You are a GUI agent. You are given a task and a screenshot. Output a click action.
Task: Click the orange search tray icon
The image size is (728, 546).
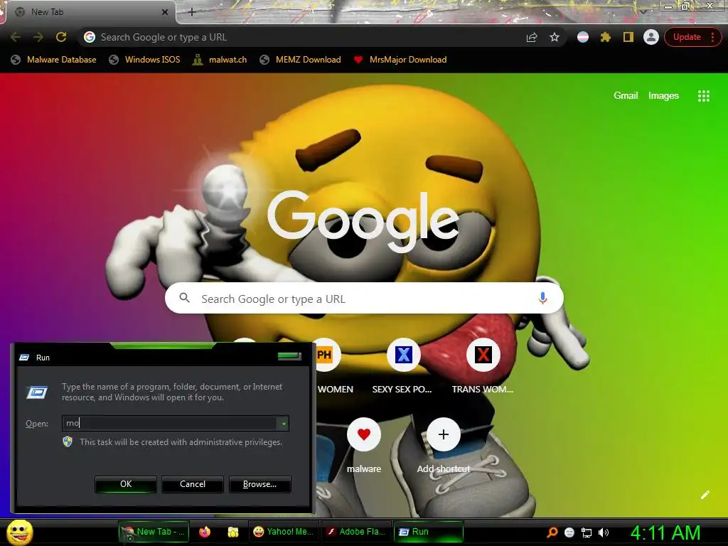click(552, 532)
